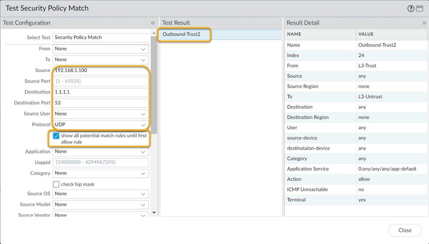Expand the Result Detail panel chevron
Screen dimensions: 429x244
(424, 23)
